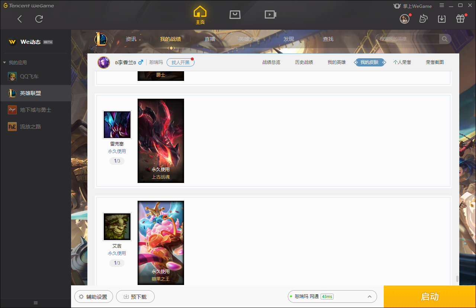Click the gender icon beside the player name

141,62
